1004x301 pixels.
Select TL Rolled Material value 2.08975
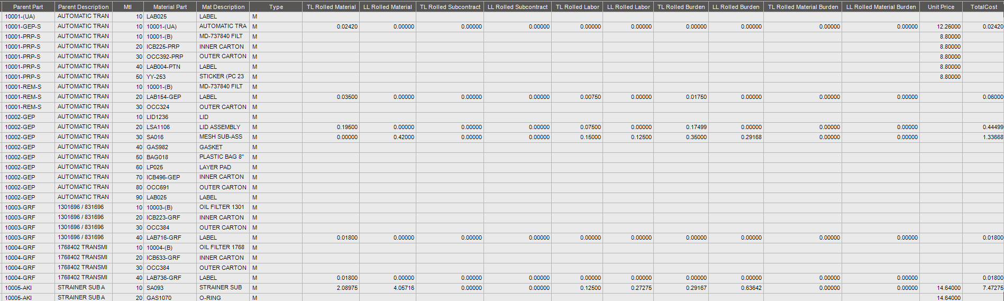coord(331,288)
